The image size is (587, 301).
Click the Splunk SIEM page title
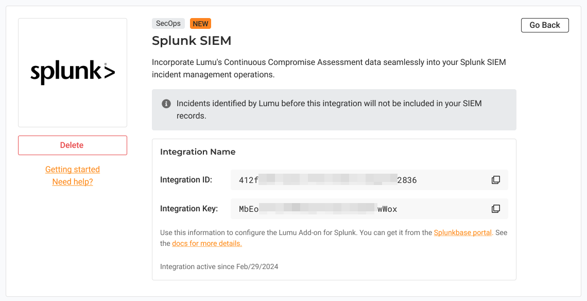point(192,40)
